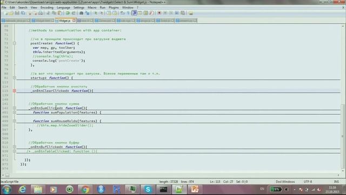Open the Replace toolbar icon
Screen dimensions: 346x195
click(88, 13)
